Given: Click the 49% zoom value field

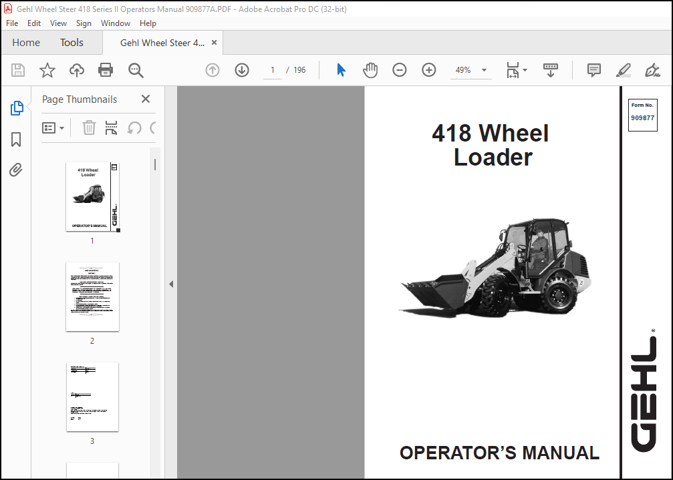Looking at the screenshot, I should [x=463, y=70].
